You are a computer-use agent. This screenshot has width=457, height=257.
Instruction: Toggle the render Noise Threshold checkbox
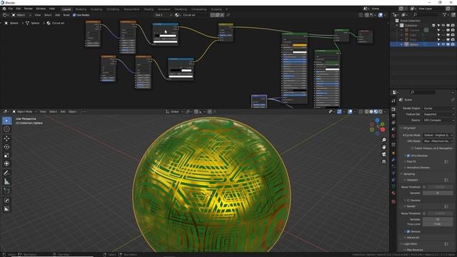click(424, 213)
